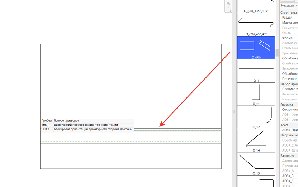Viewport: 298px width, 187px height.
Task: Click the Изображе... property row
Action: 289,43
